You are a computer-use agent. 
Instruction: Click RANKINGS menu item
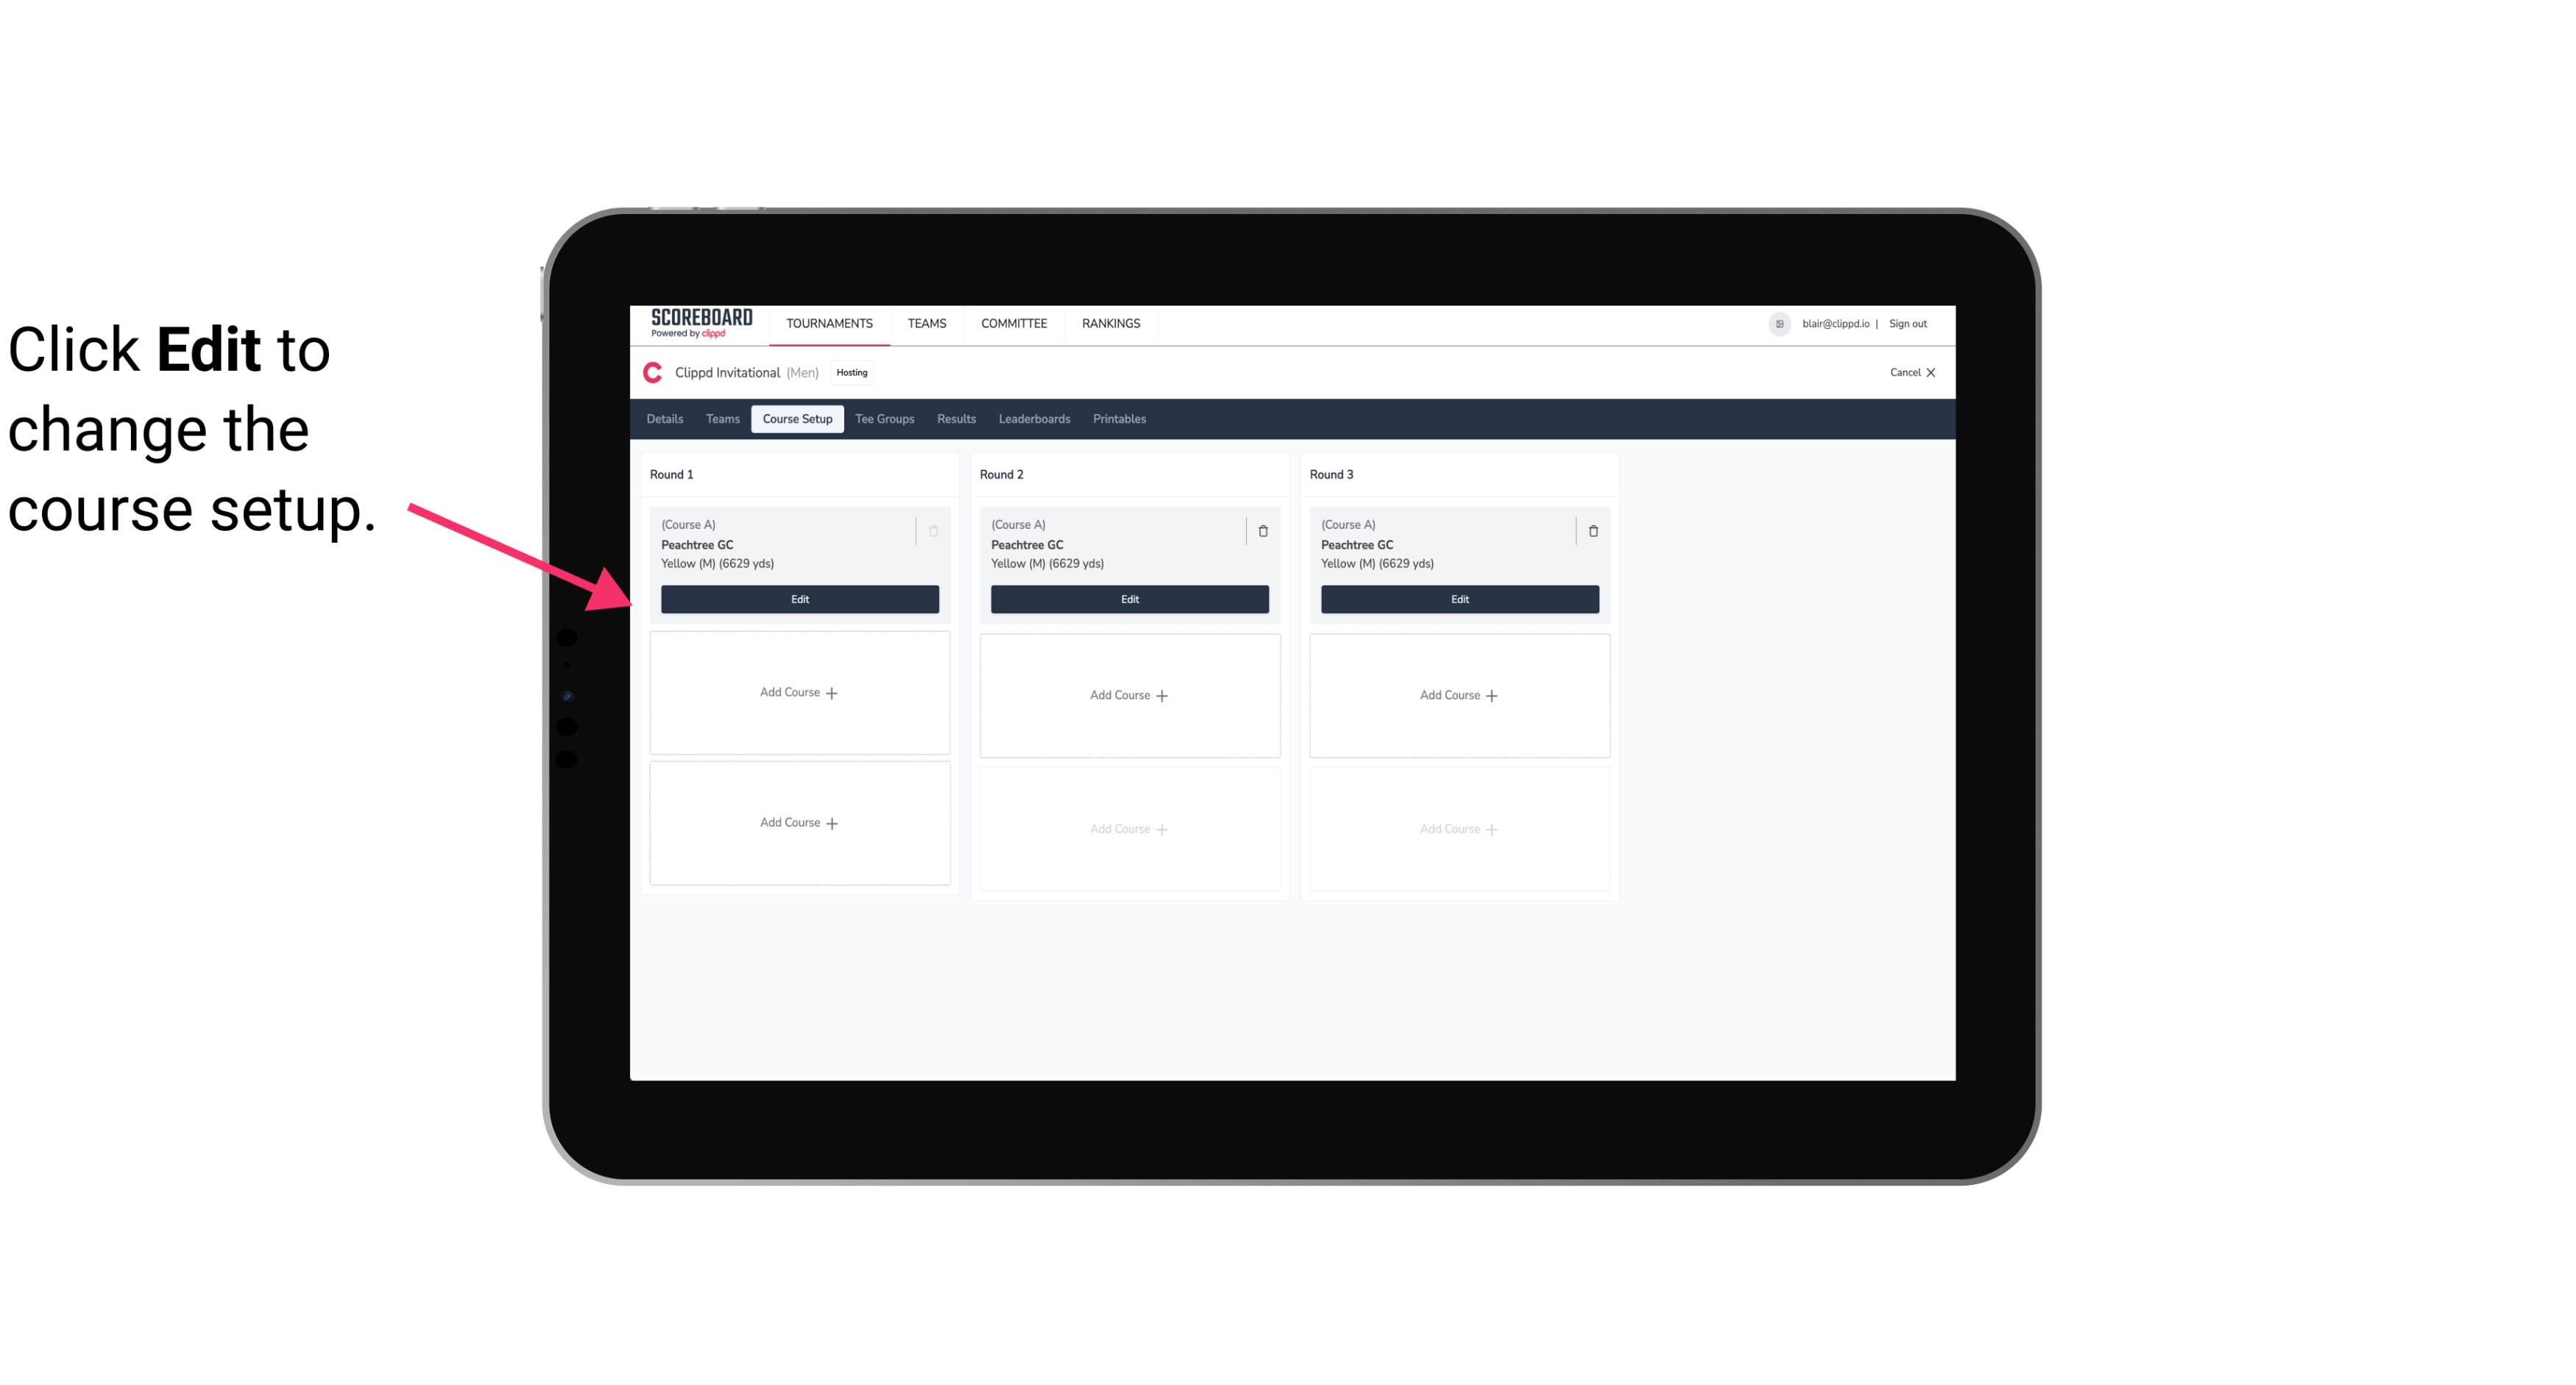point(1111,322)
